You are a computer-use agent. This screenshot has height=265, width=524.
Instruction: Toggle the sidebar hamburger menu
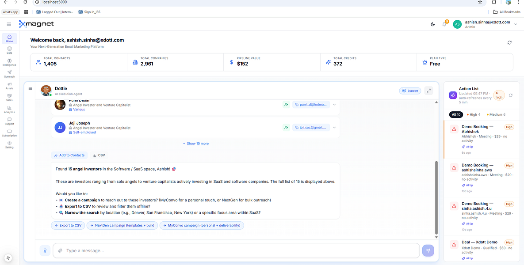coord(9,24)
